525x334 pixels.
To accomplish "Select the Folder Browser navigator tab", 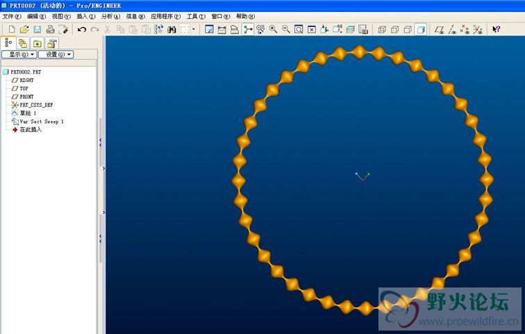I will coord(23,44).
